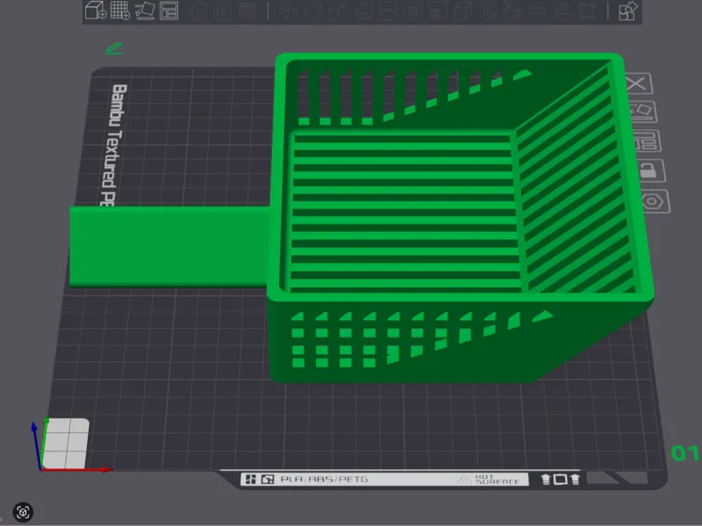
Task: Select the Move gizmo tool
Action: 288,11
